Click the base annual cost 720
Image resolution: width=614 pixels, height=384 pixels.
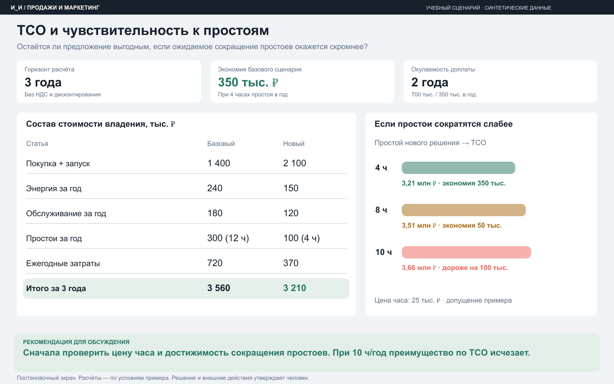[x=215, y=263]
